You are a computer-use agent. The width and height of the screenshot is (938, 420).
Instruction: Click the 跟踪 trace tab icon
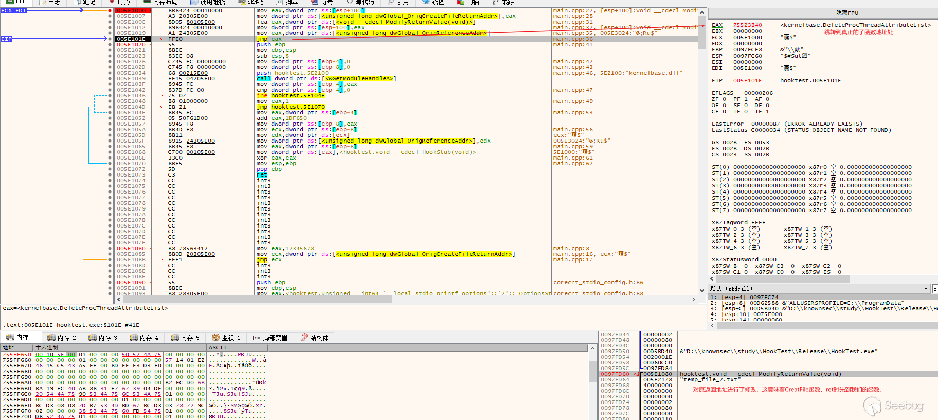pos(495,3)
